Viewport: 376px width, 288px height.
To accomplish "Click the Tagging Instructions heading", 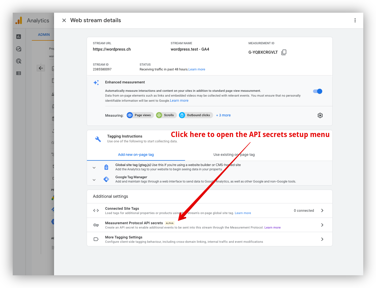I will [x=125, y=136].
